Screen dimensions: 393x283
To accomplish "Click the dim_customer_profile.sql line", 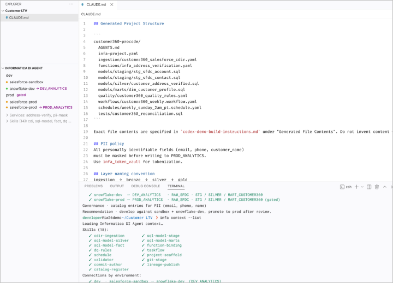I will coord(141,89).
